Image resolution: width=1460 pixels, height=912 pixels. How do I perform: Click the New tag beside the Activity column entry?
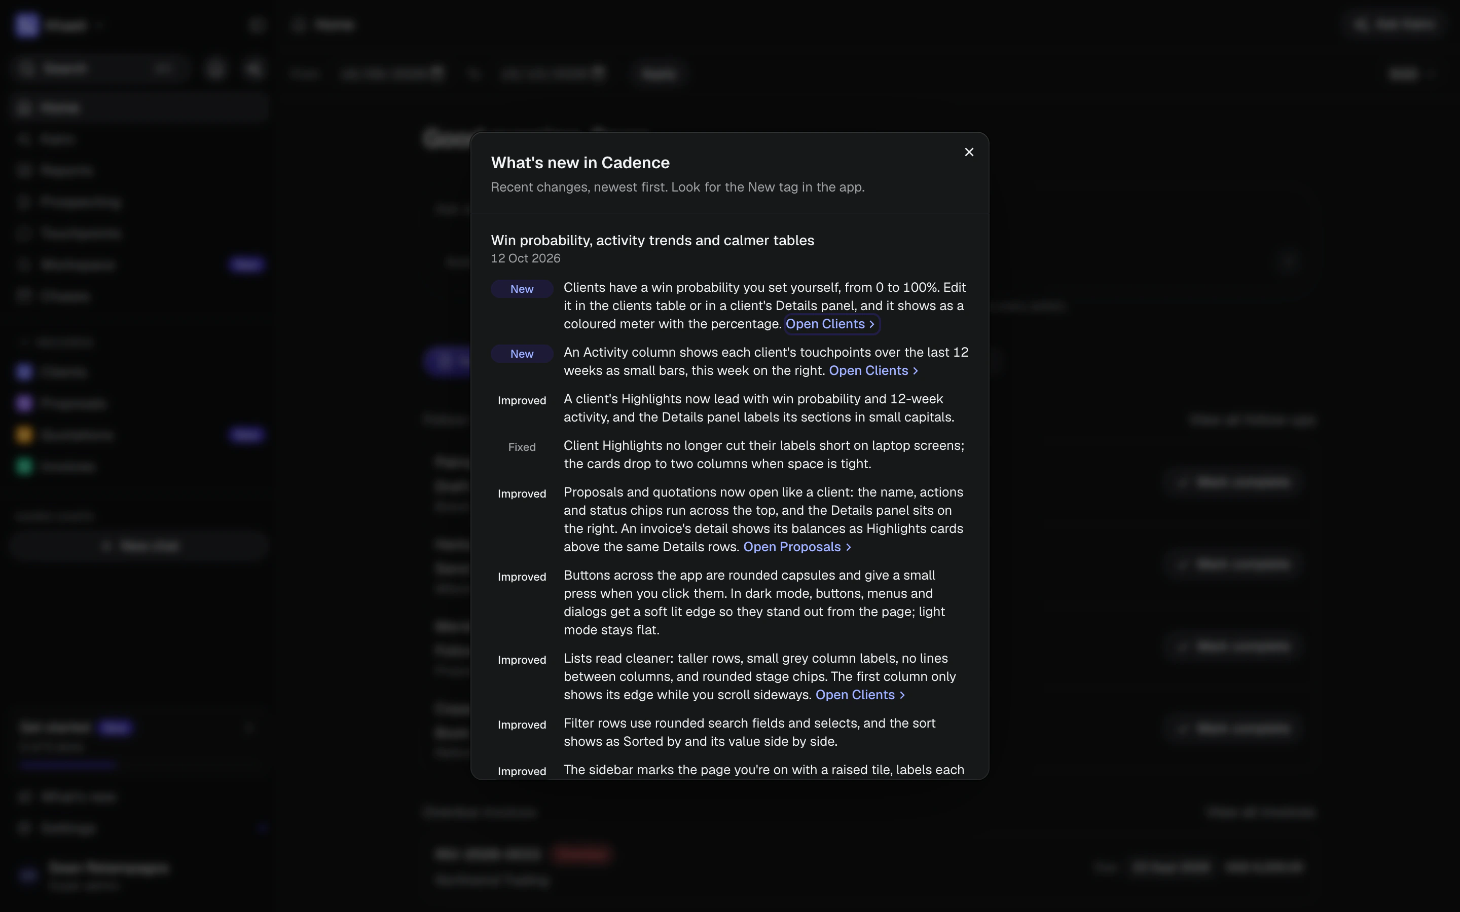tap(522, 354)
